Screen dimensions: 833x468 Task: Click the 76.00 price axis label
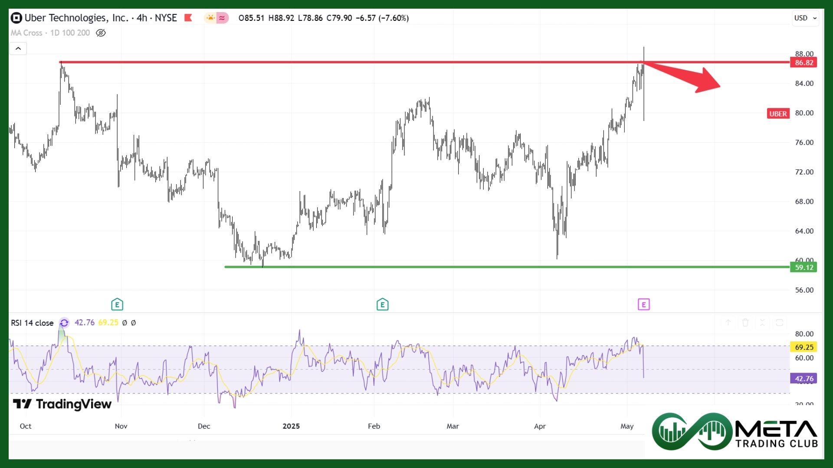pyautogui.click(x=804, y=142)
